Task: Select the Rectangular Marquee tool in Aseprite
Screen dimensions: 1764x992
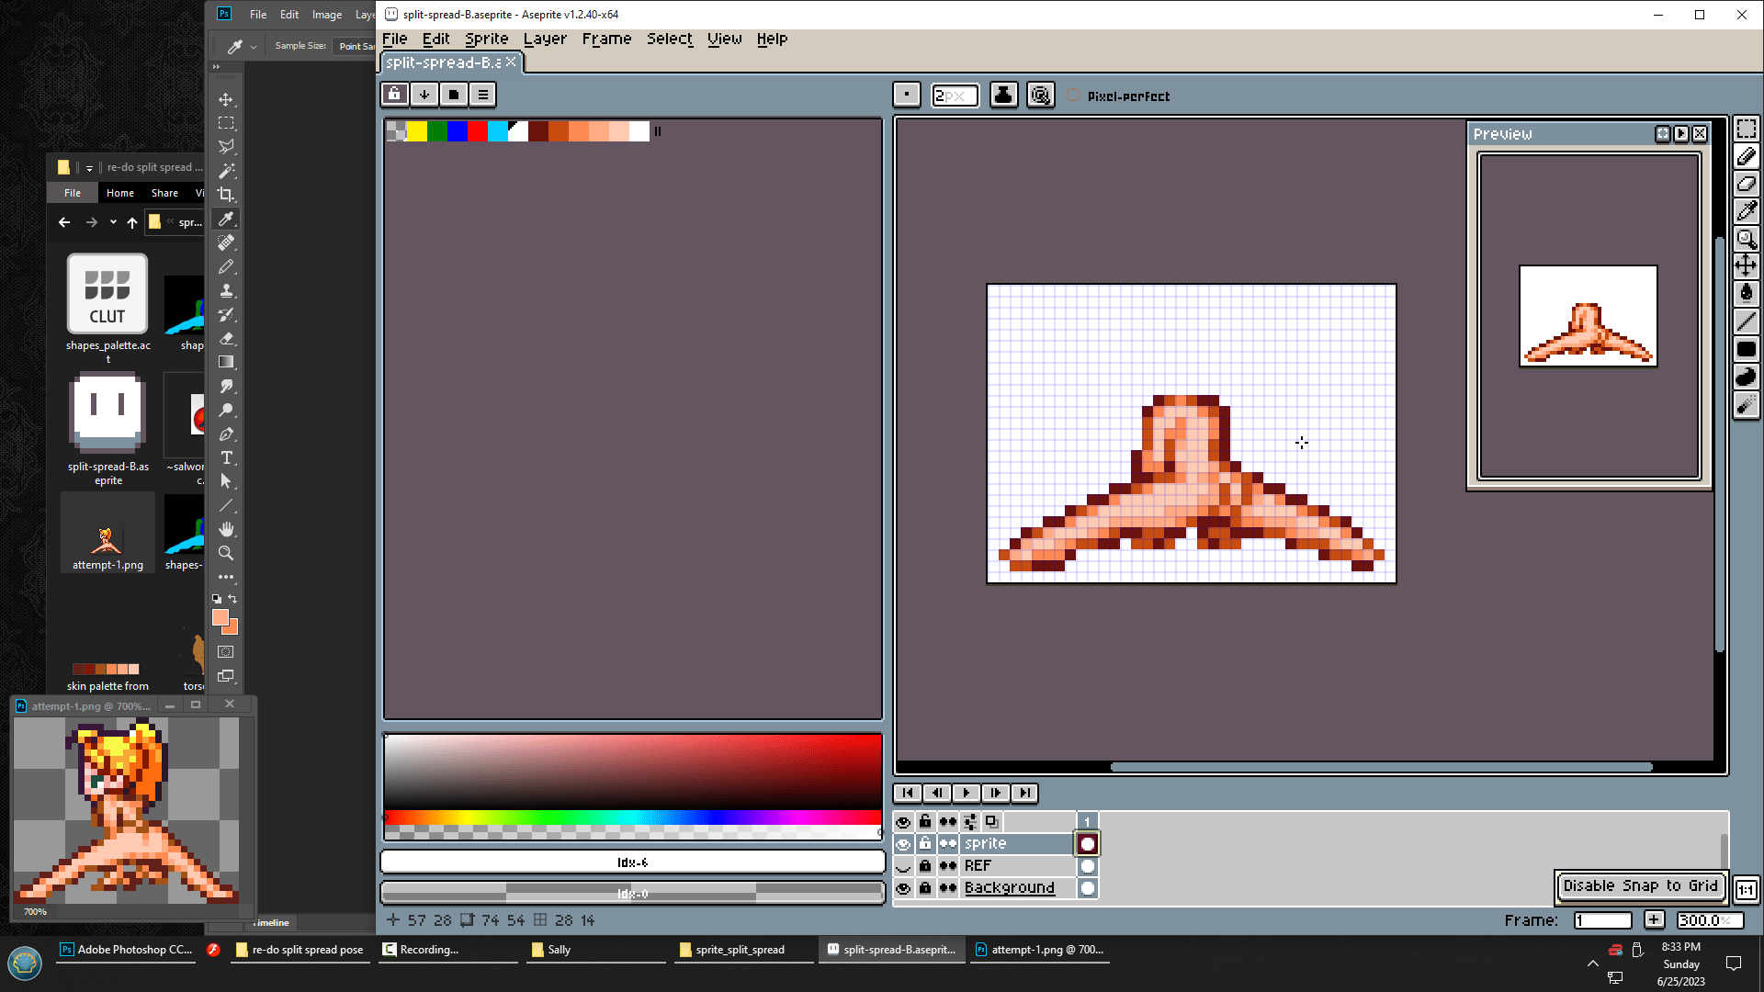Action: 1746,130
